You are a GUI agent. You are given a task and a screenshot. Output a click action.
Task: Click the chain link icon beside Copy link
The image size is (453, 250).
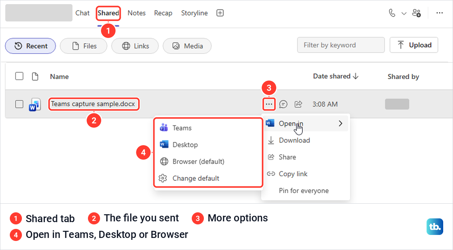(x=271, y=174)
